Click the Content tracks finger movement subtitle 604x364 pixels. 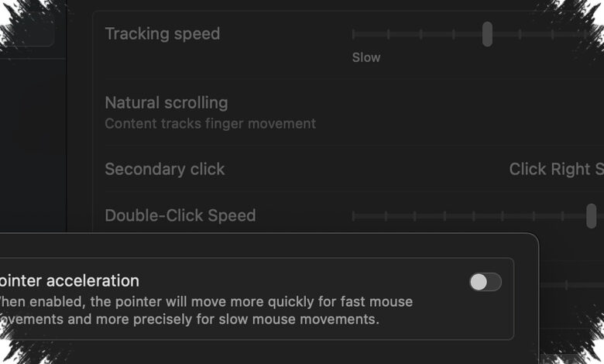[x=211, y=124]
